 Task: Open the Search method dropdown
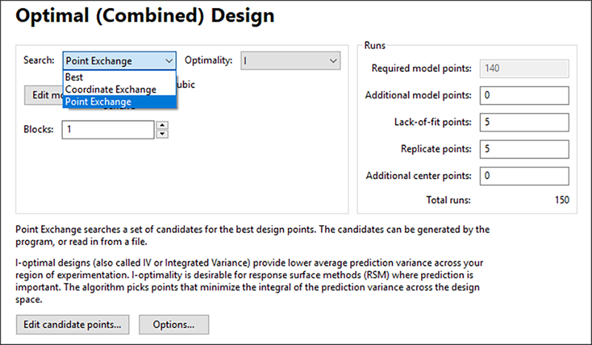119,61
